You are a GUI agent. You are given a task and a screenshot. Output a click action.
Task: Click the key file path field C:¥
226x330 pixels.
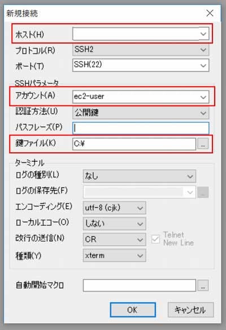(x=134, y=144)
